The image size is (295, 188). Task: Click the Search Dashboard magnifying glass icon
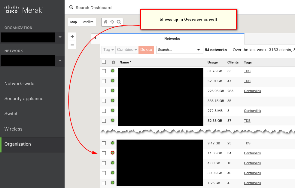(71, 7)
